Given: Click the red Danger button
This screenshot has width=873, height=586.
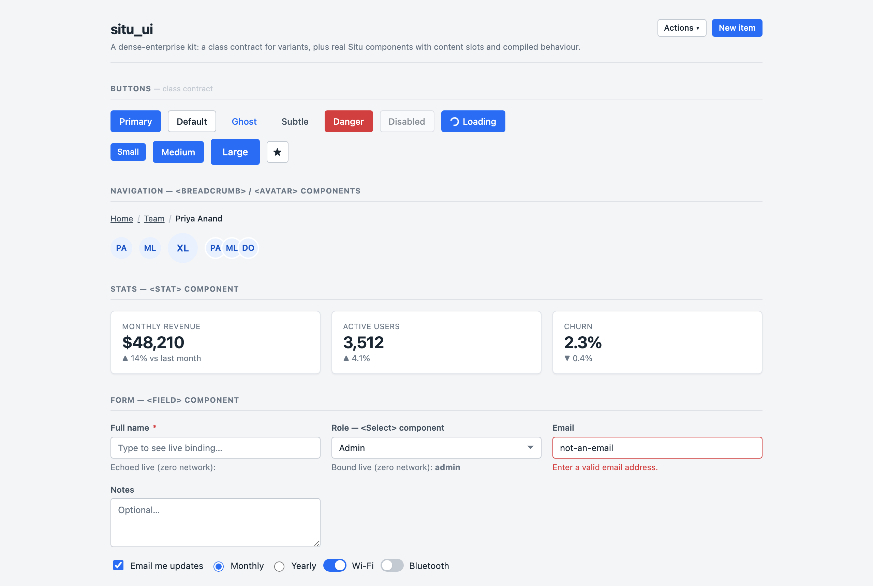Looking at the screenshot, I should click(349, 121).
